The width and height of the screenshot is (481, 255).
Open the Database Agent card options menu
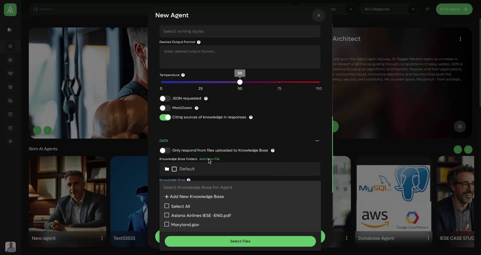(x=428, y=238)
